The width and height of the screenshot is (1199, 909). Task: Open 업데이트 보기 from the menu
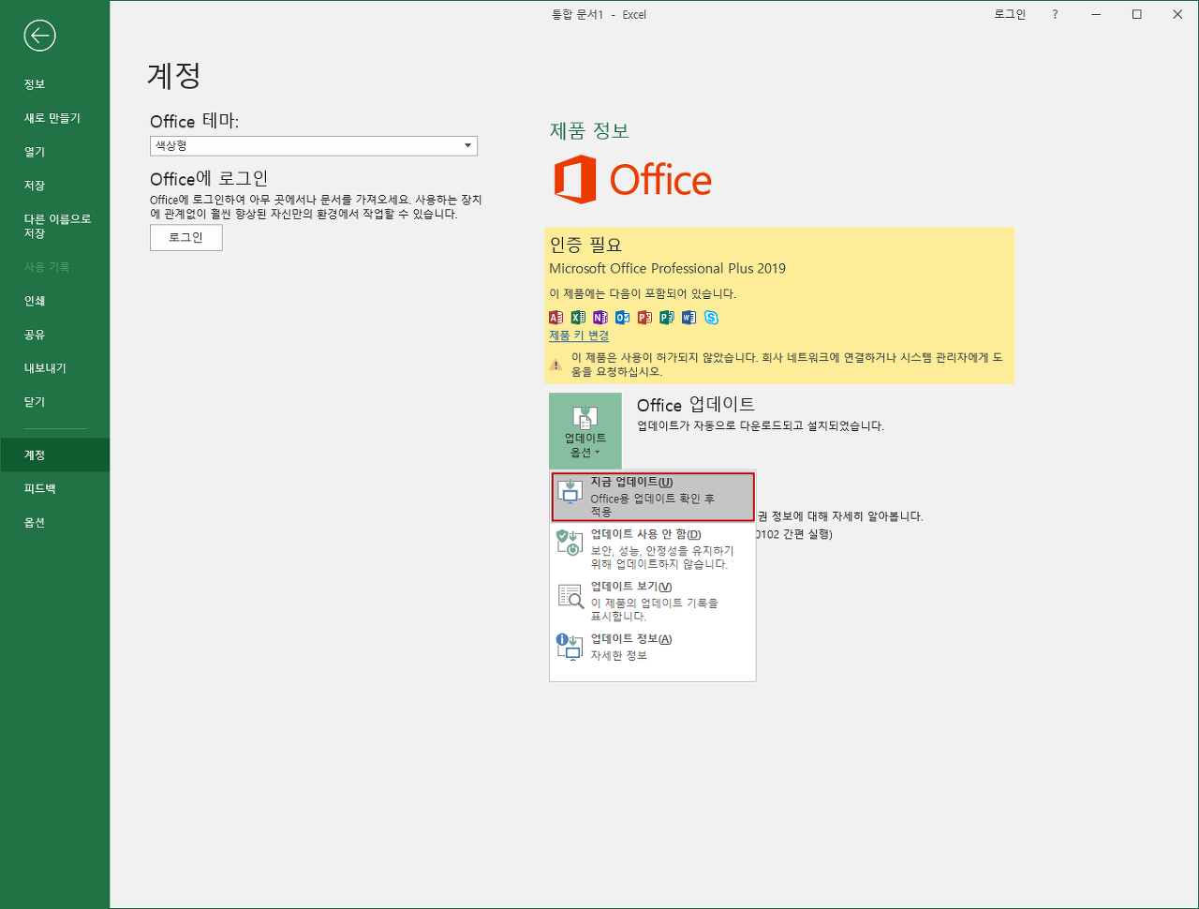[653, 602]
